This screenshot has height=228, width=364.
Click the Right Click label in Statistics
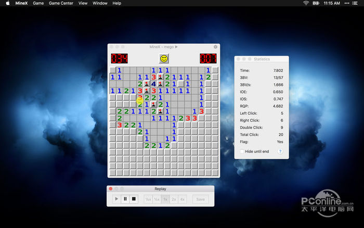click(x=250, y=120)
